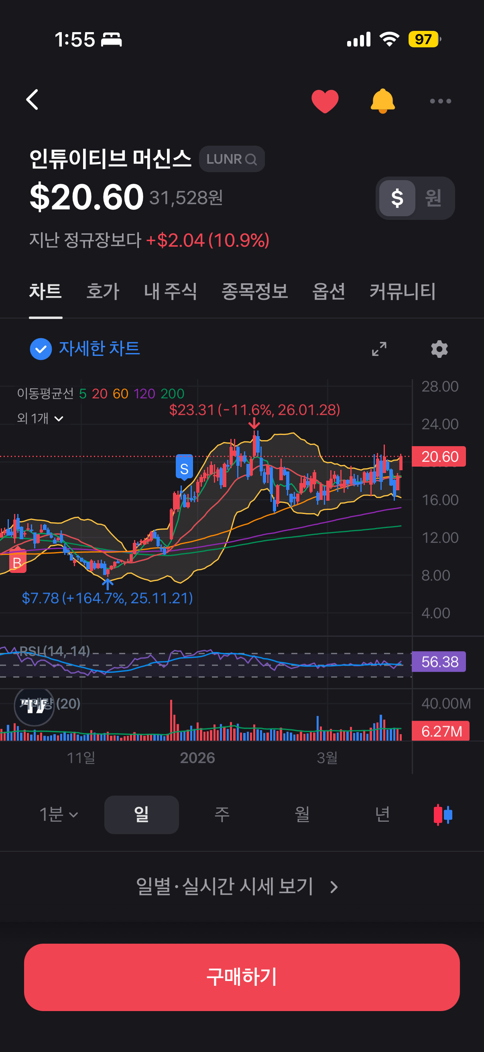Select the 월 monthly interval
The height and width of the screenshot is (1052, 484).
click(302, 814)
